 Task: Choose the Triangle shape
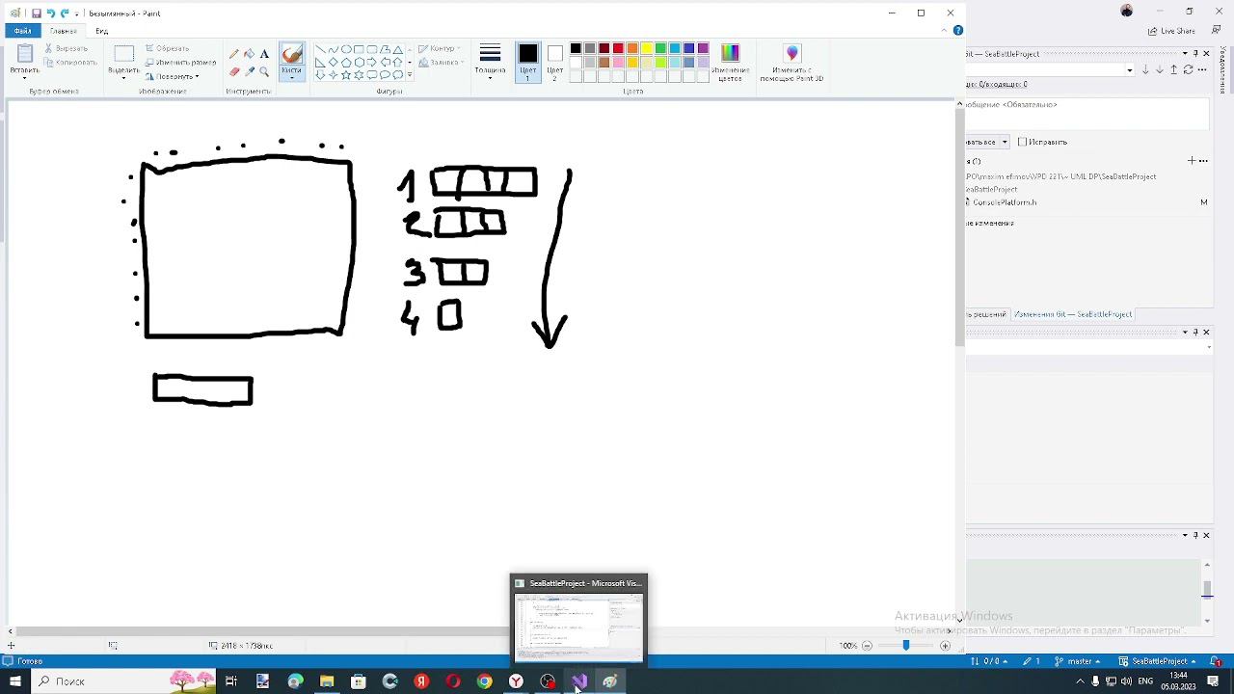(x=397, y=49)
